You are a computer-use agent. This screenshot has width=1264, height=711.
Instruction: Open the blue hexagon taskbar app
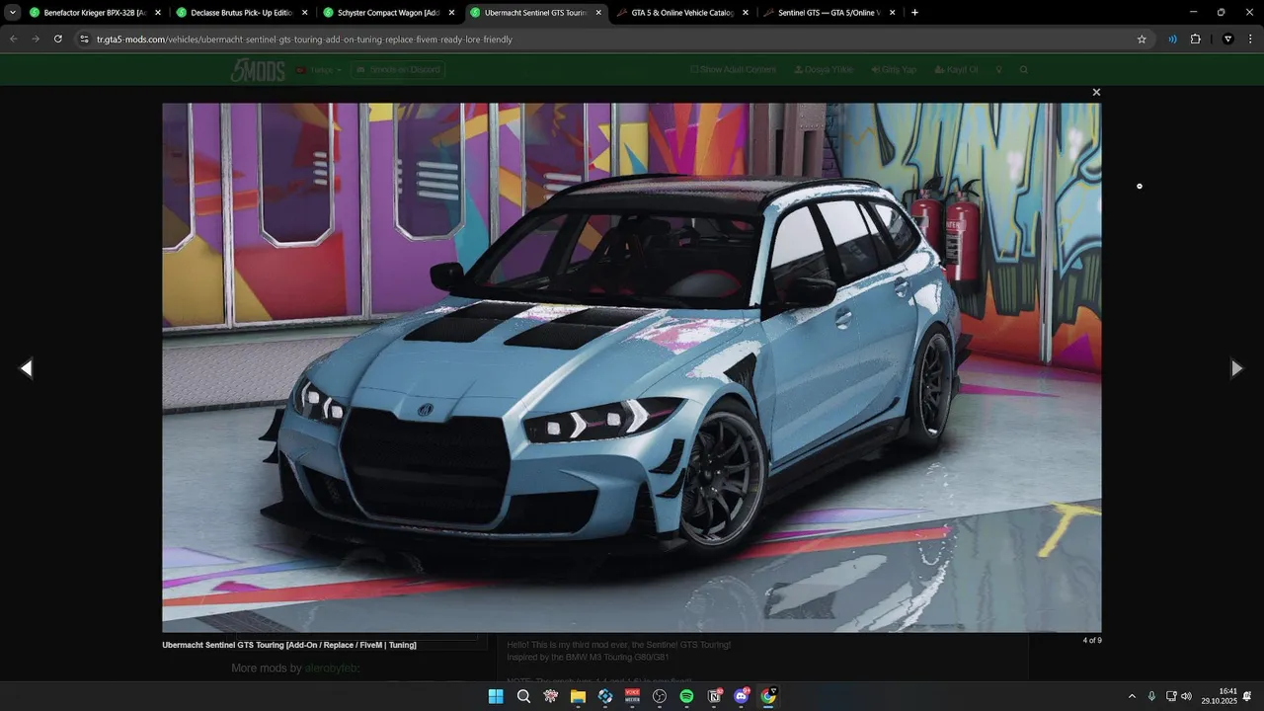[605, 696]
